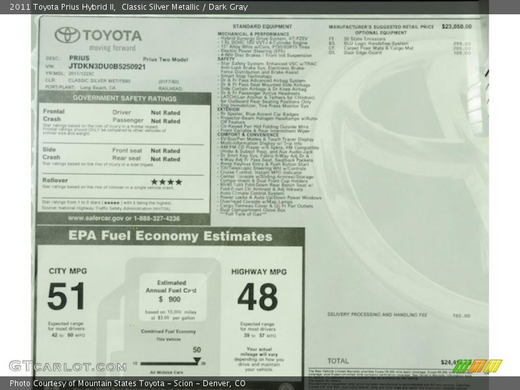Select the 'BLU Logic Handsfree System' option
This screenshot has width=520, height=390.
coord(376,44)
